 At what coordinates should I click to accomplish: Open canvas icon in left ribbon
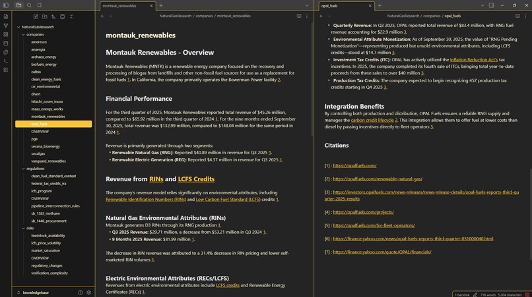[x=6, y=34]
